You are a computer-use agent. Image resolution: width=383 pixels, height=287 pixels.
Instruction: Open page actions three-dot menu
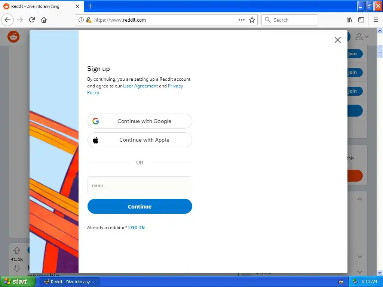click(241, 20)
